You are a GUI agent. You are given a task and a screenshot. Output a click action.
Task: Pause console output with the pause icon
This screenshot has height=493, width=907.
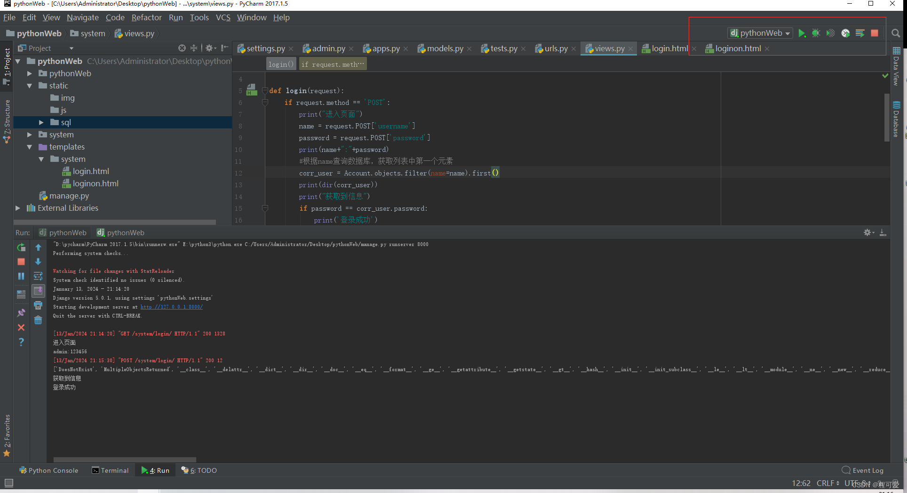click(x=21, y=276)
